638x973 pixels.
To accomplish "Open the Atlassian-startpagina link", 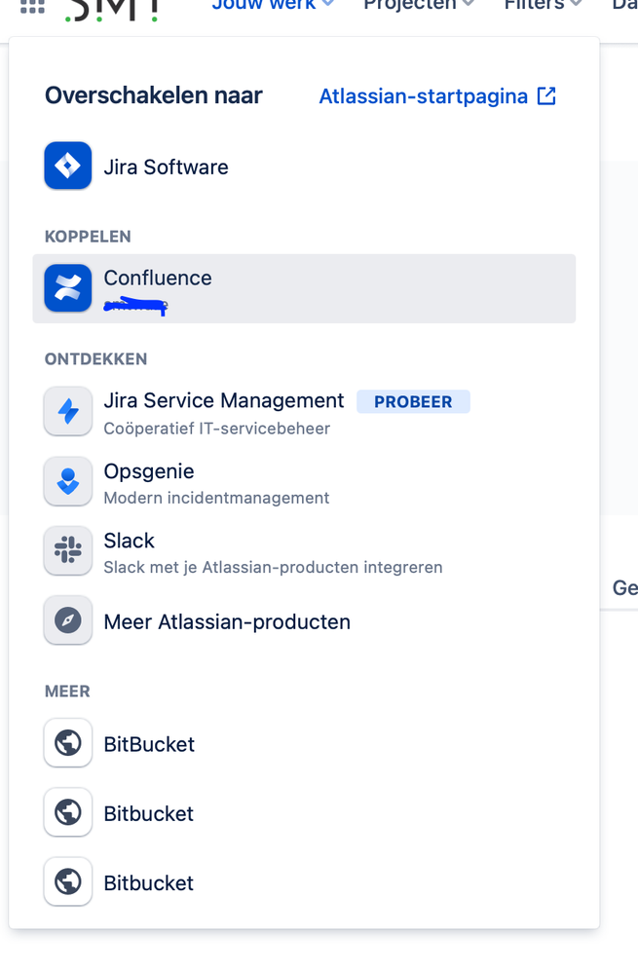I will 437,96.
